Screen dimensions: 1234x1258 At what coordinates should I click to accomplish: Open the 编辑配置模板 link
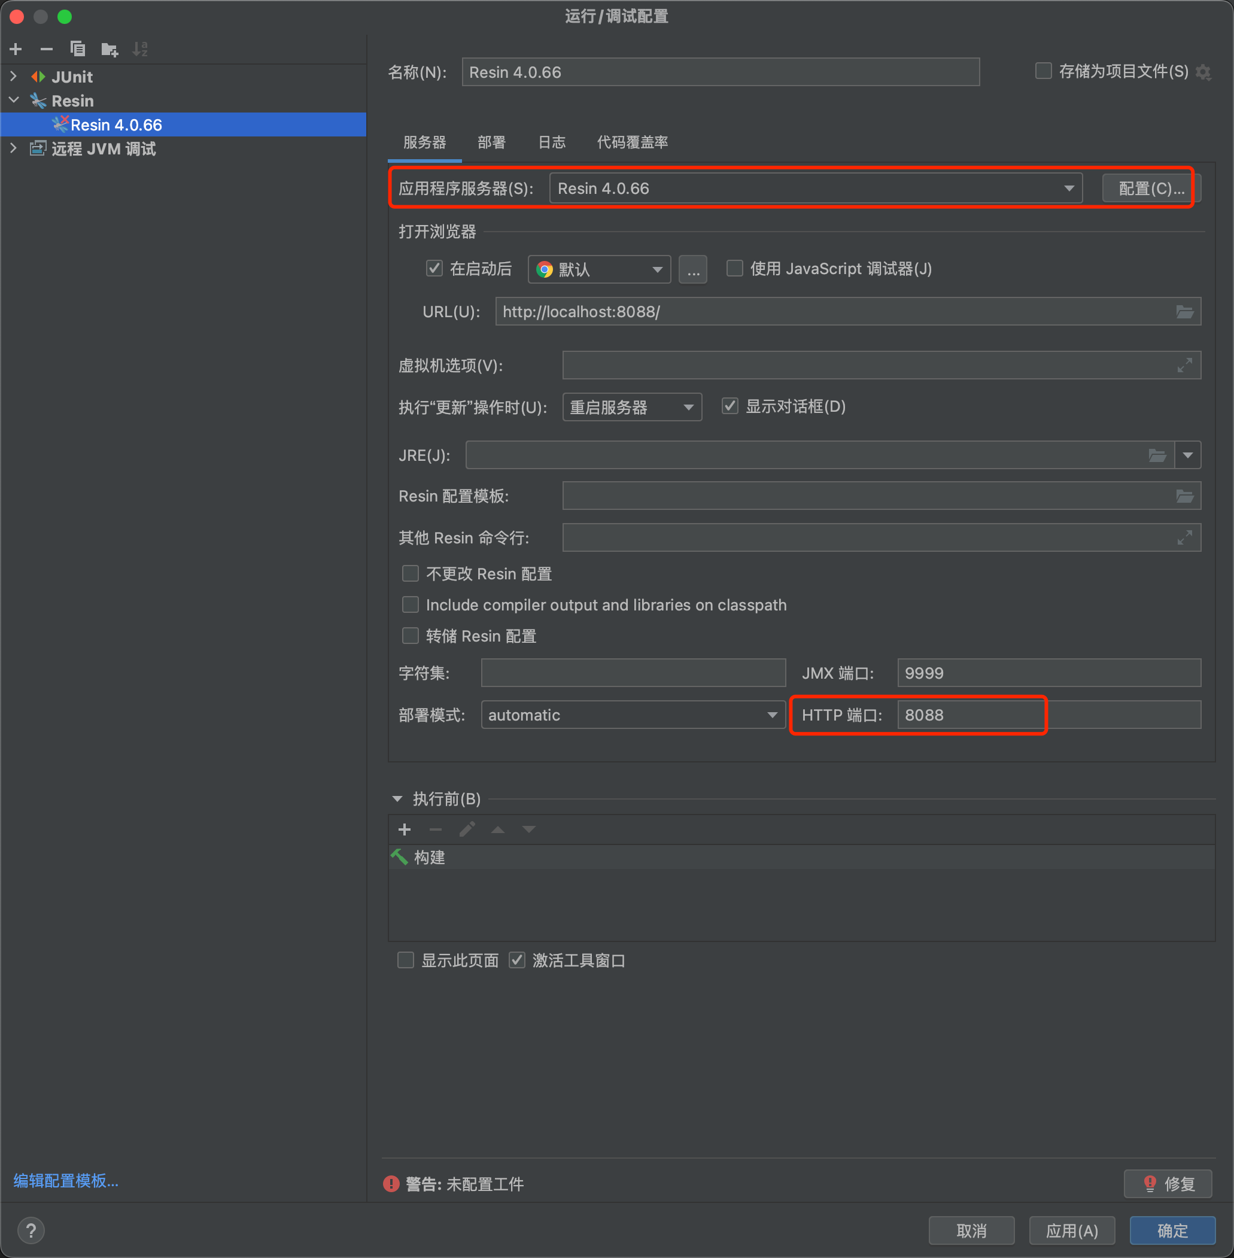[x=66, y=1180]
